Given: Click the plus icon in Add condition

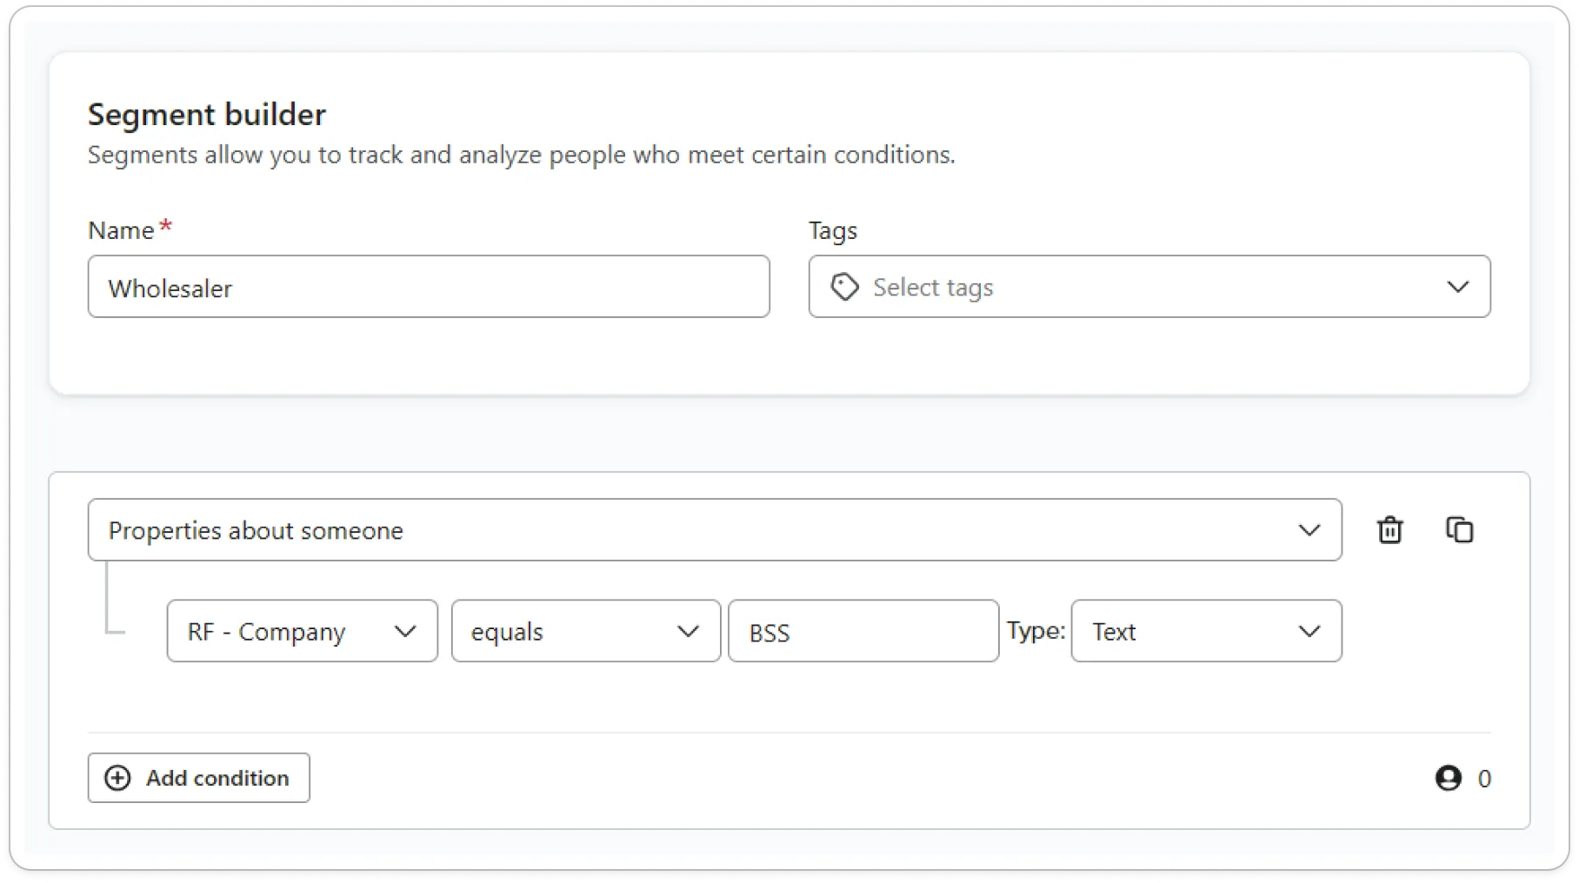Looking at the screenshot, I should (118, 778).
